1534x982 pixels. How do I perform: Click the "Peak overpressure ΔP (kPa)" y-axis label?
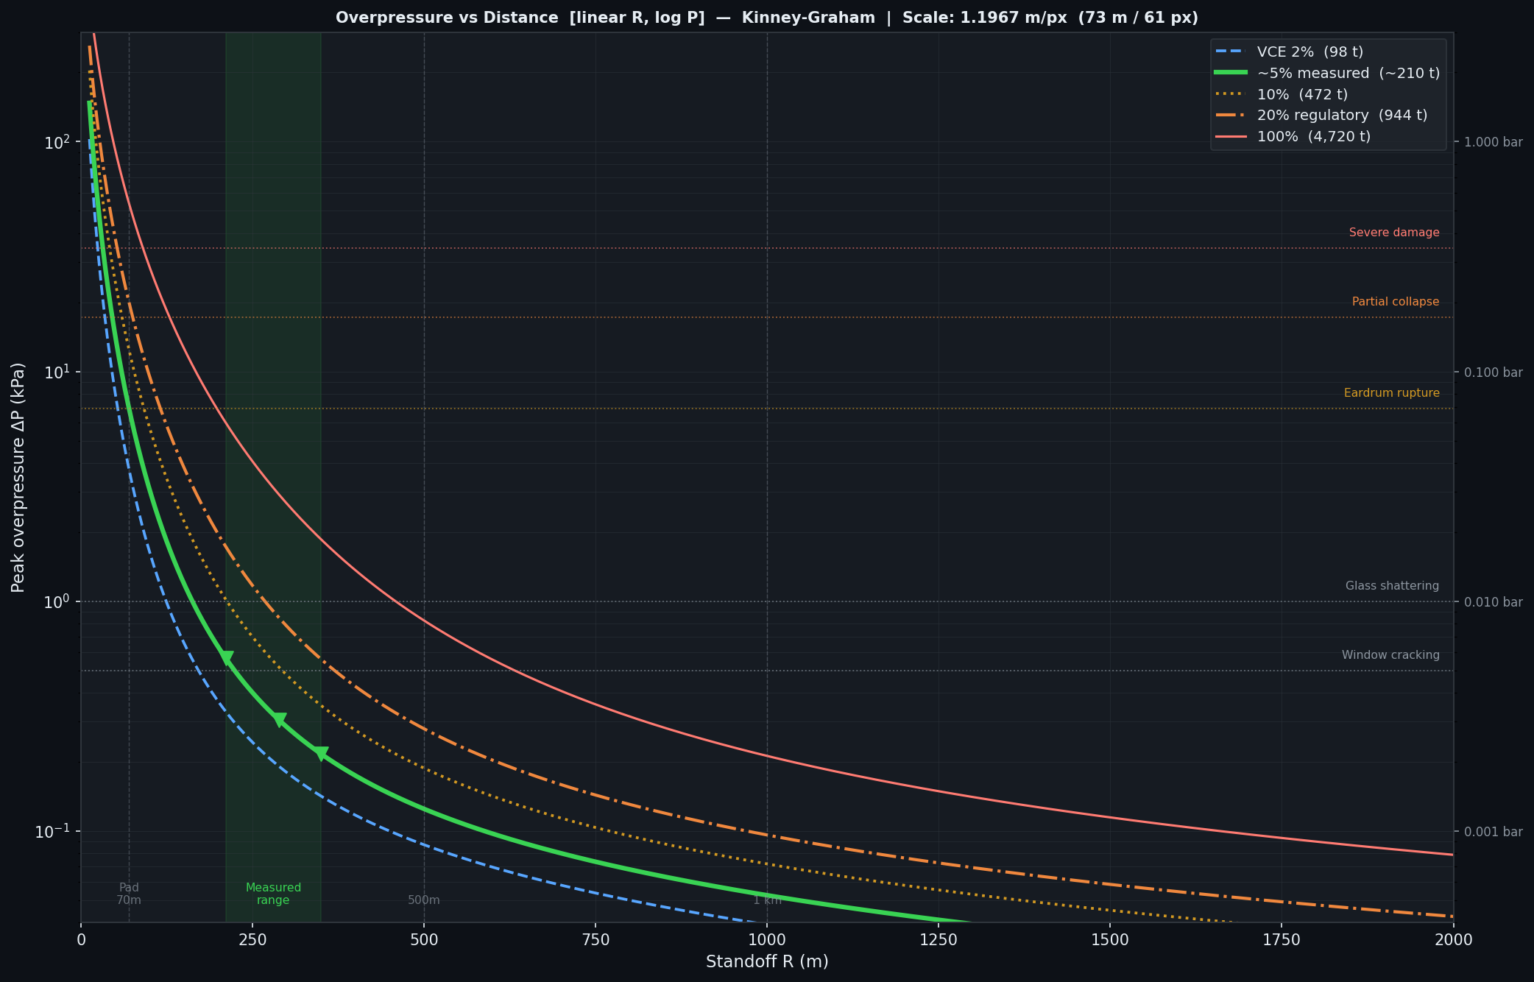[x=18, y=477]
